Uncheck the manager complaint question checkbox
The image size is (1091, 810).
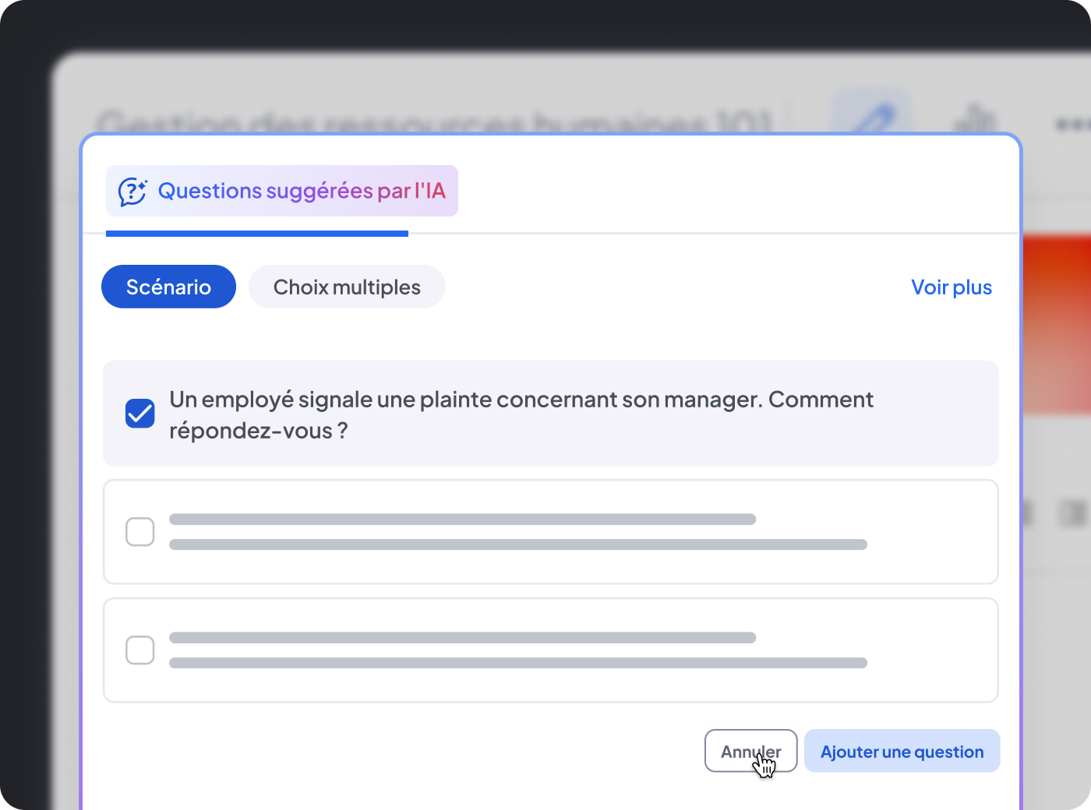point(140,414)
